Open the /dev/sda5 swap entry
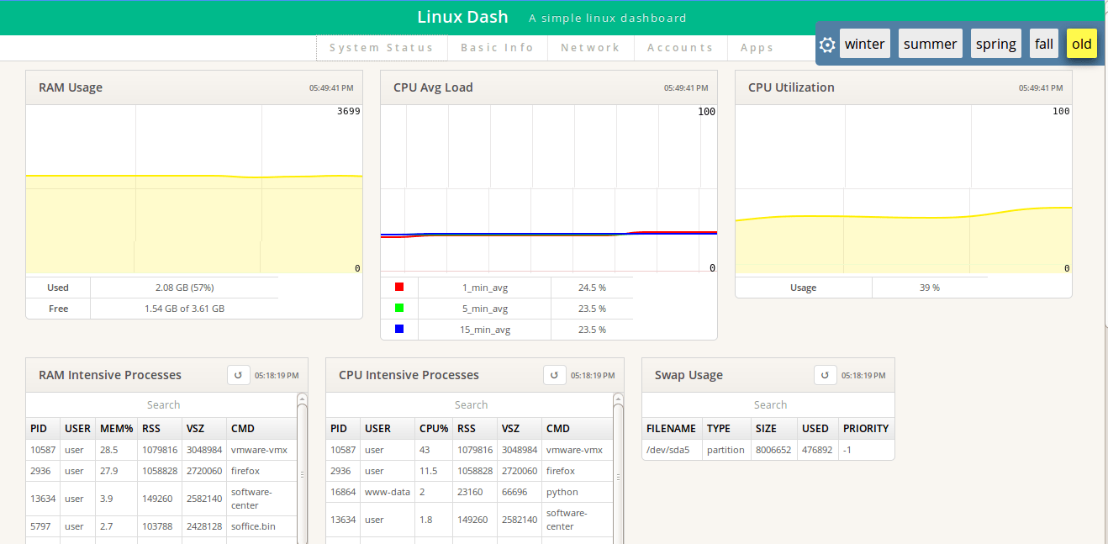The width and height of the screenshot is (1108, 544). click(x=671, y=450)
